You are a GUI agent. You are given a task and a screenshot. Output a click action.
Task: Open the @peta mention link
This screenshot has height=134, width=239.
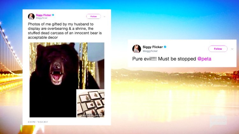tap(204, 59)
